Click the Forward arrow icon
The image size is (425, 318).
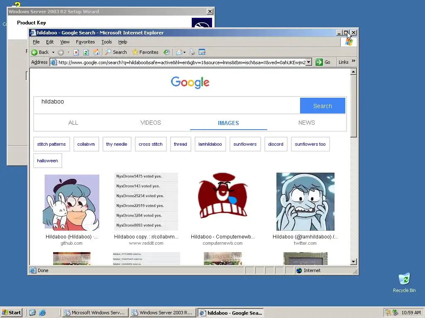coord(61,52)
